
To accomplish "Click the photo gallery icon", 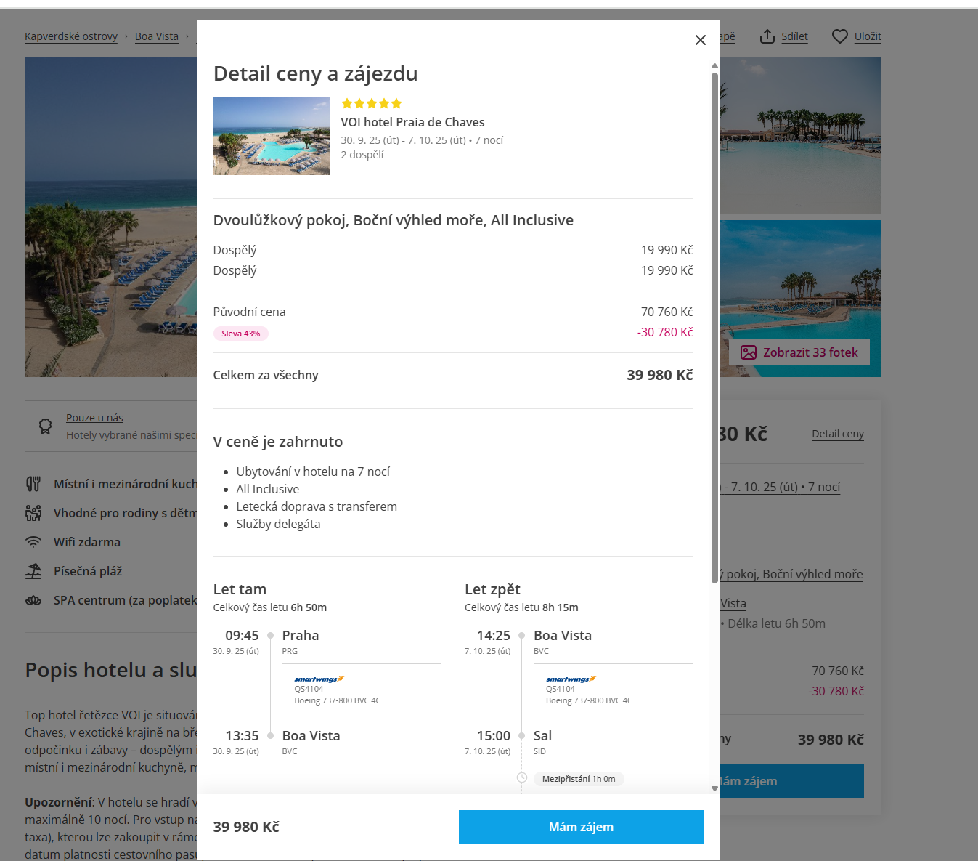I will click(x=749, y=353).
